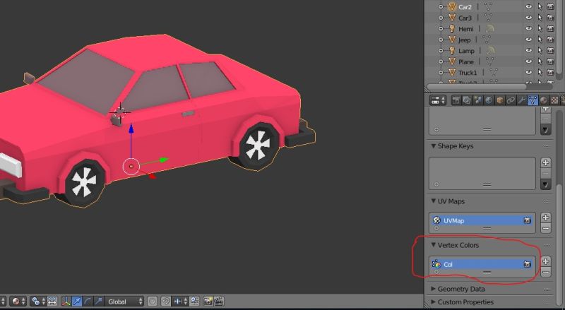
Task: Expand the Custom Properties panel
Action: 434,302
